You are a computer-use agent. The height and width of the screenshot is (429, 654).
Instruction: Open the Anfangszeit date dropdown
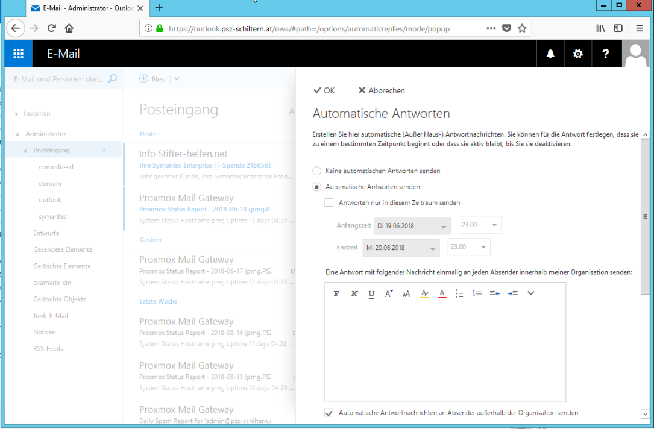pos(412,226)
